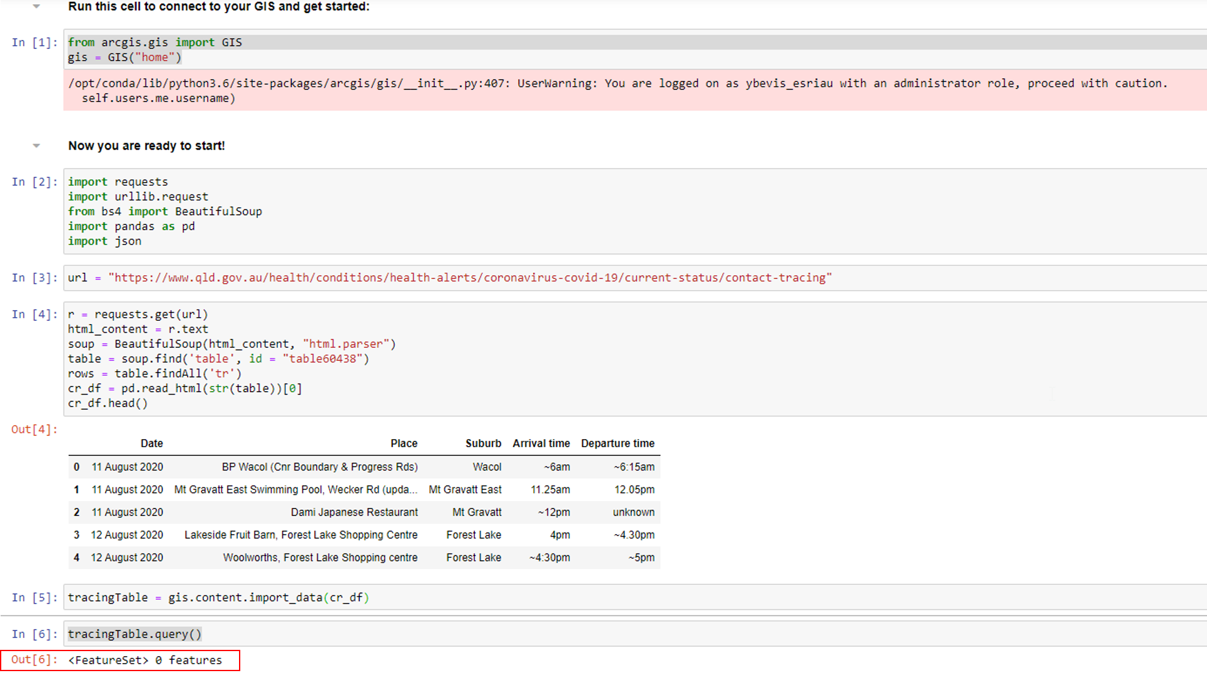Click the "11 August 2020" date in row 1
The image size is (1207, 678).
point(128,490)
